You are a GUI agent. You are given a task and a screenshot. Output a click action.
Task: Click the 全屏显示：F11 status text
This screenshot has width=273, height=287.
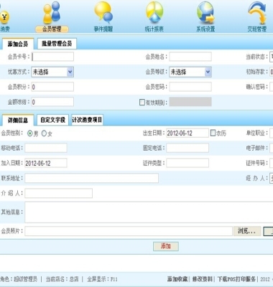tap(102, 279)
